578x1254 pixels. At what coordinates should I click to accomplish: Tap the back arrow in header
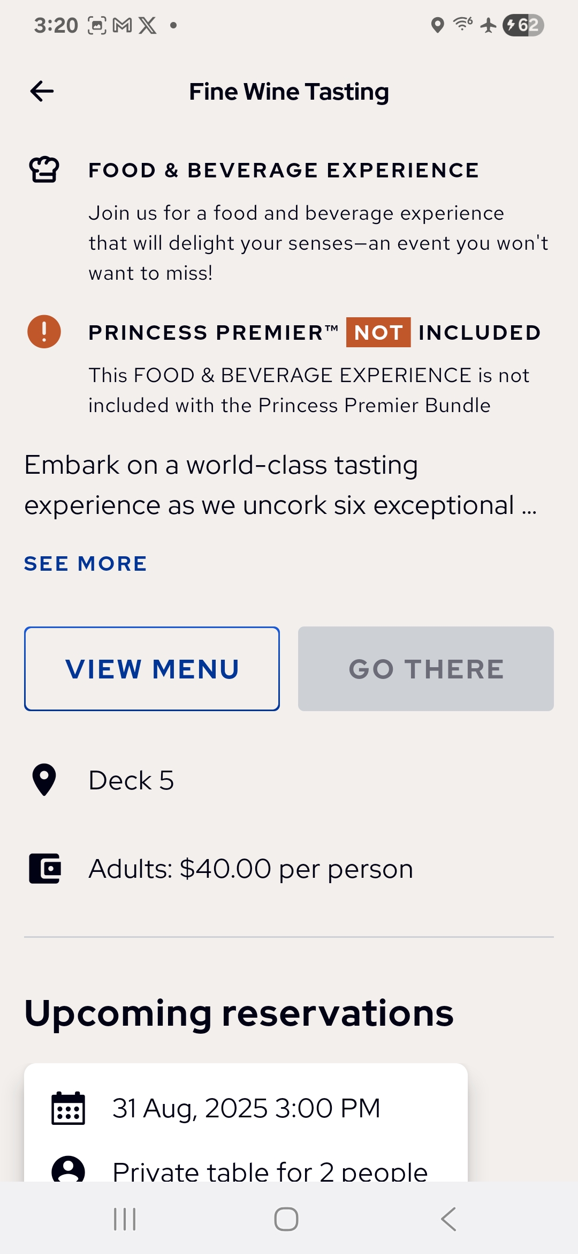click(x=42, y=92)
